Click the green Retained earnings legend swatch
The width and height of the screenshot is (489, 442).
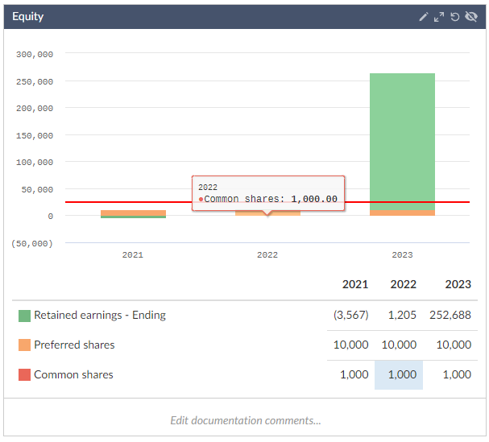(24, 316)
